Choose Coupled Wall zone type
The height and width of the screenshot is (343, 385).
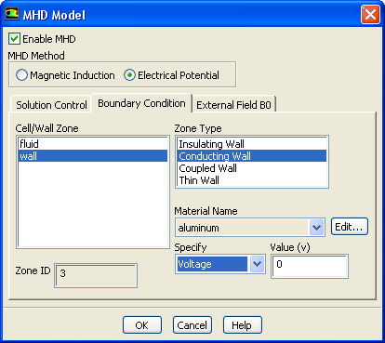click(x=252, y=168)
